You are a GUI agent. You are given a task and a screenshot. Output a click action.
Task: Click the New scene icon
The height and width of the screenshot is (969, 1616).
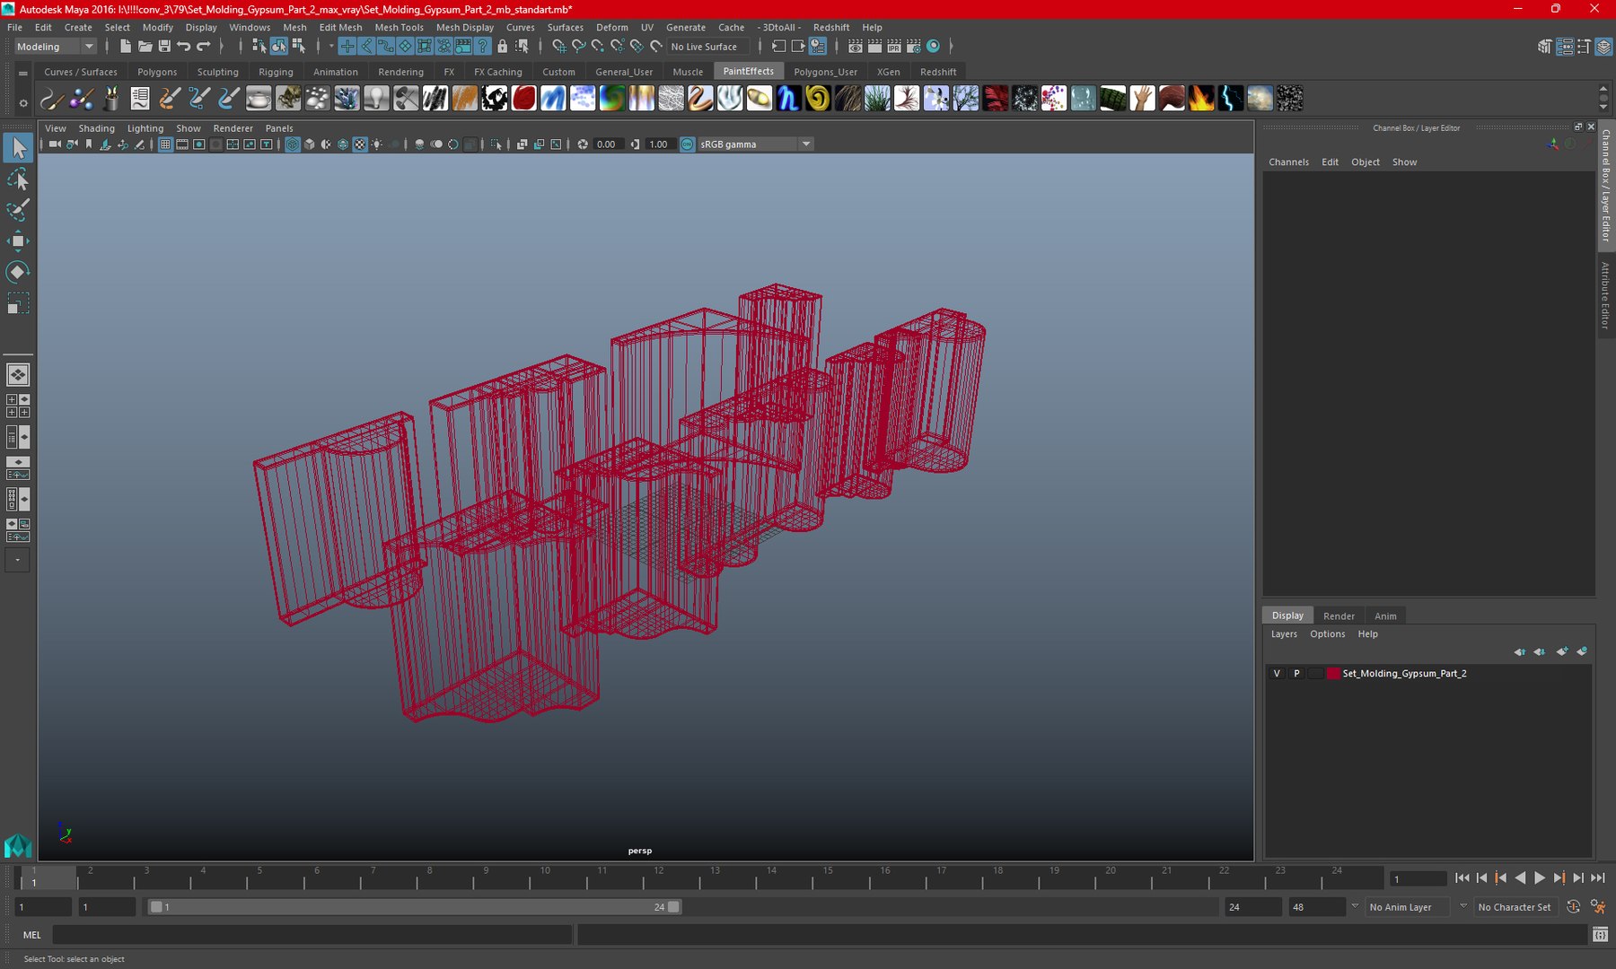pyautogui.click(x=126, y=46)
